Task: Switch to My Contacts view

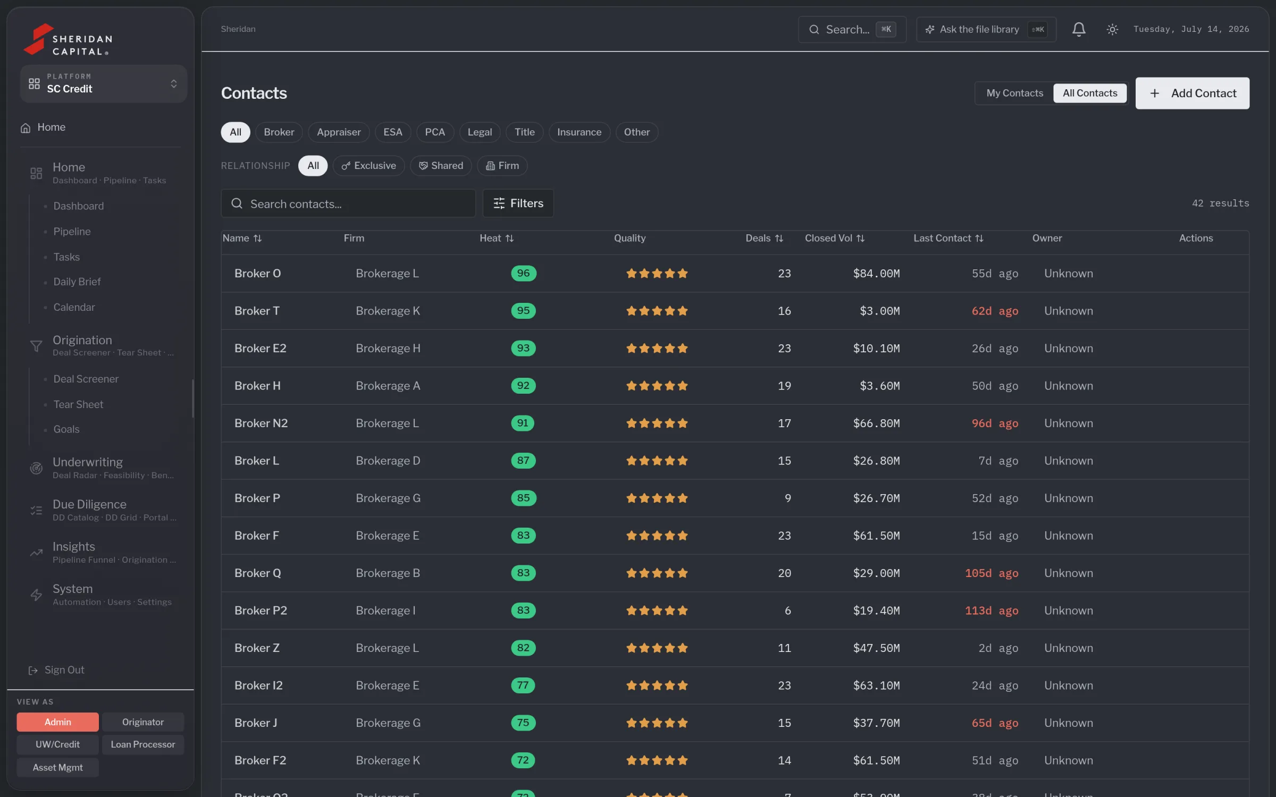Action: [x=1014, y=93]
